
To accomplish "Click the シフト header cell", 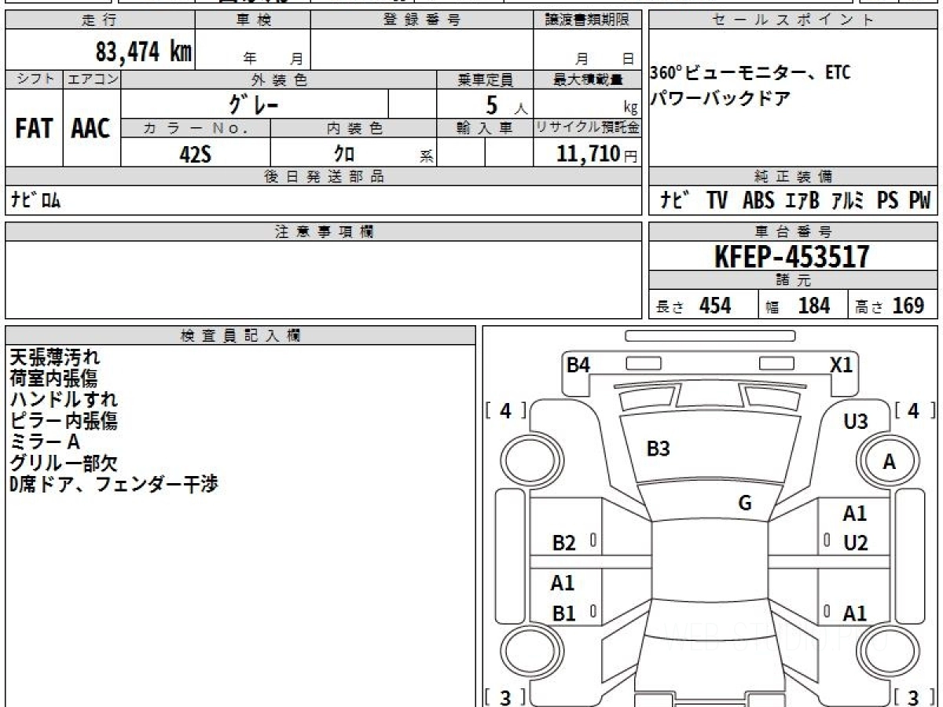I will coord(34,79).
